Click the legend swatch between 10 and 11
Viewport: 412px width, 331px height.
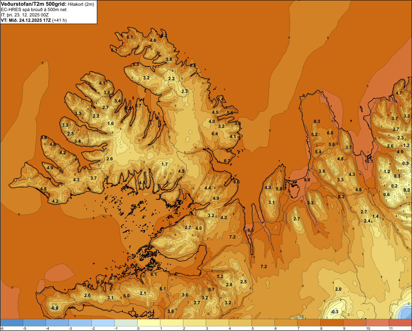[377, 323]
